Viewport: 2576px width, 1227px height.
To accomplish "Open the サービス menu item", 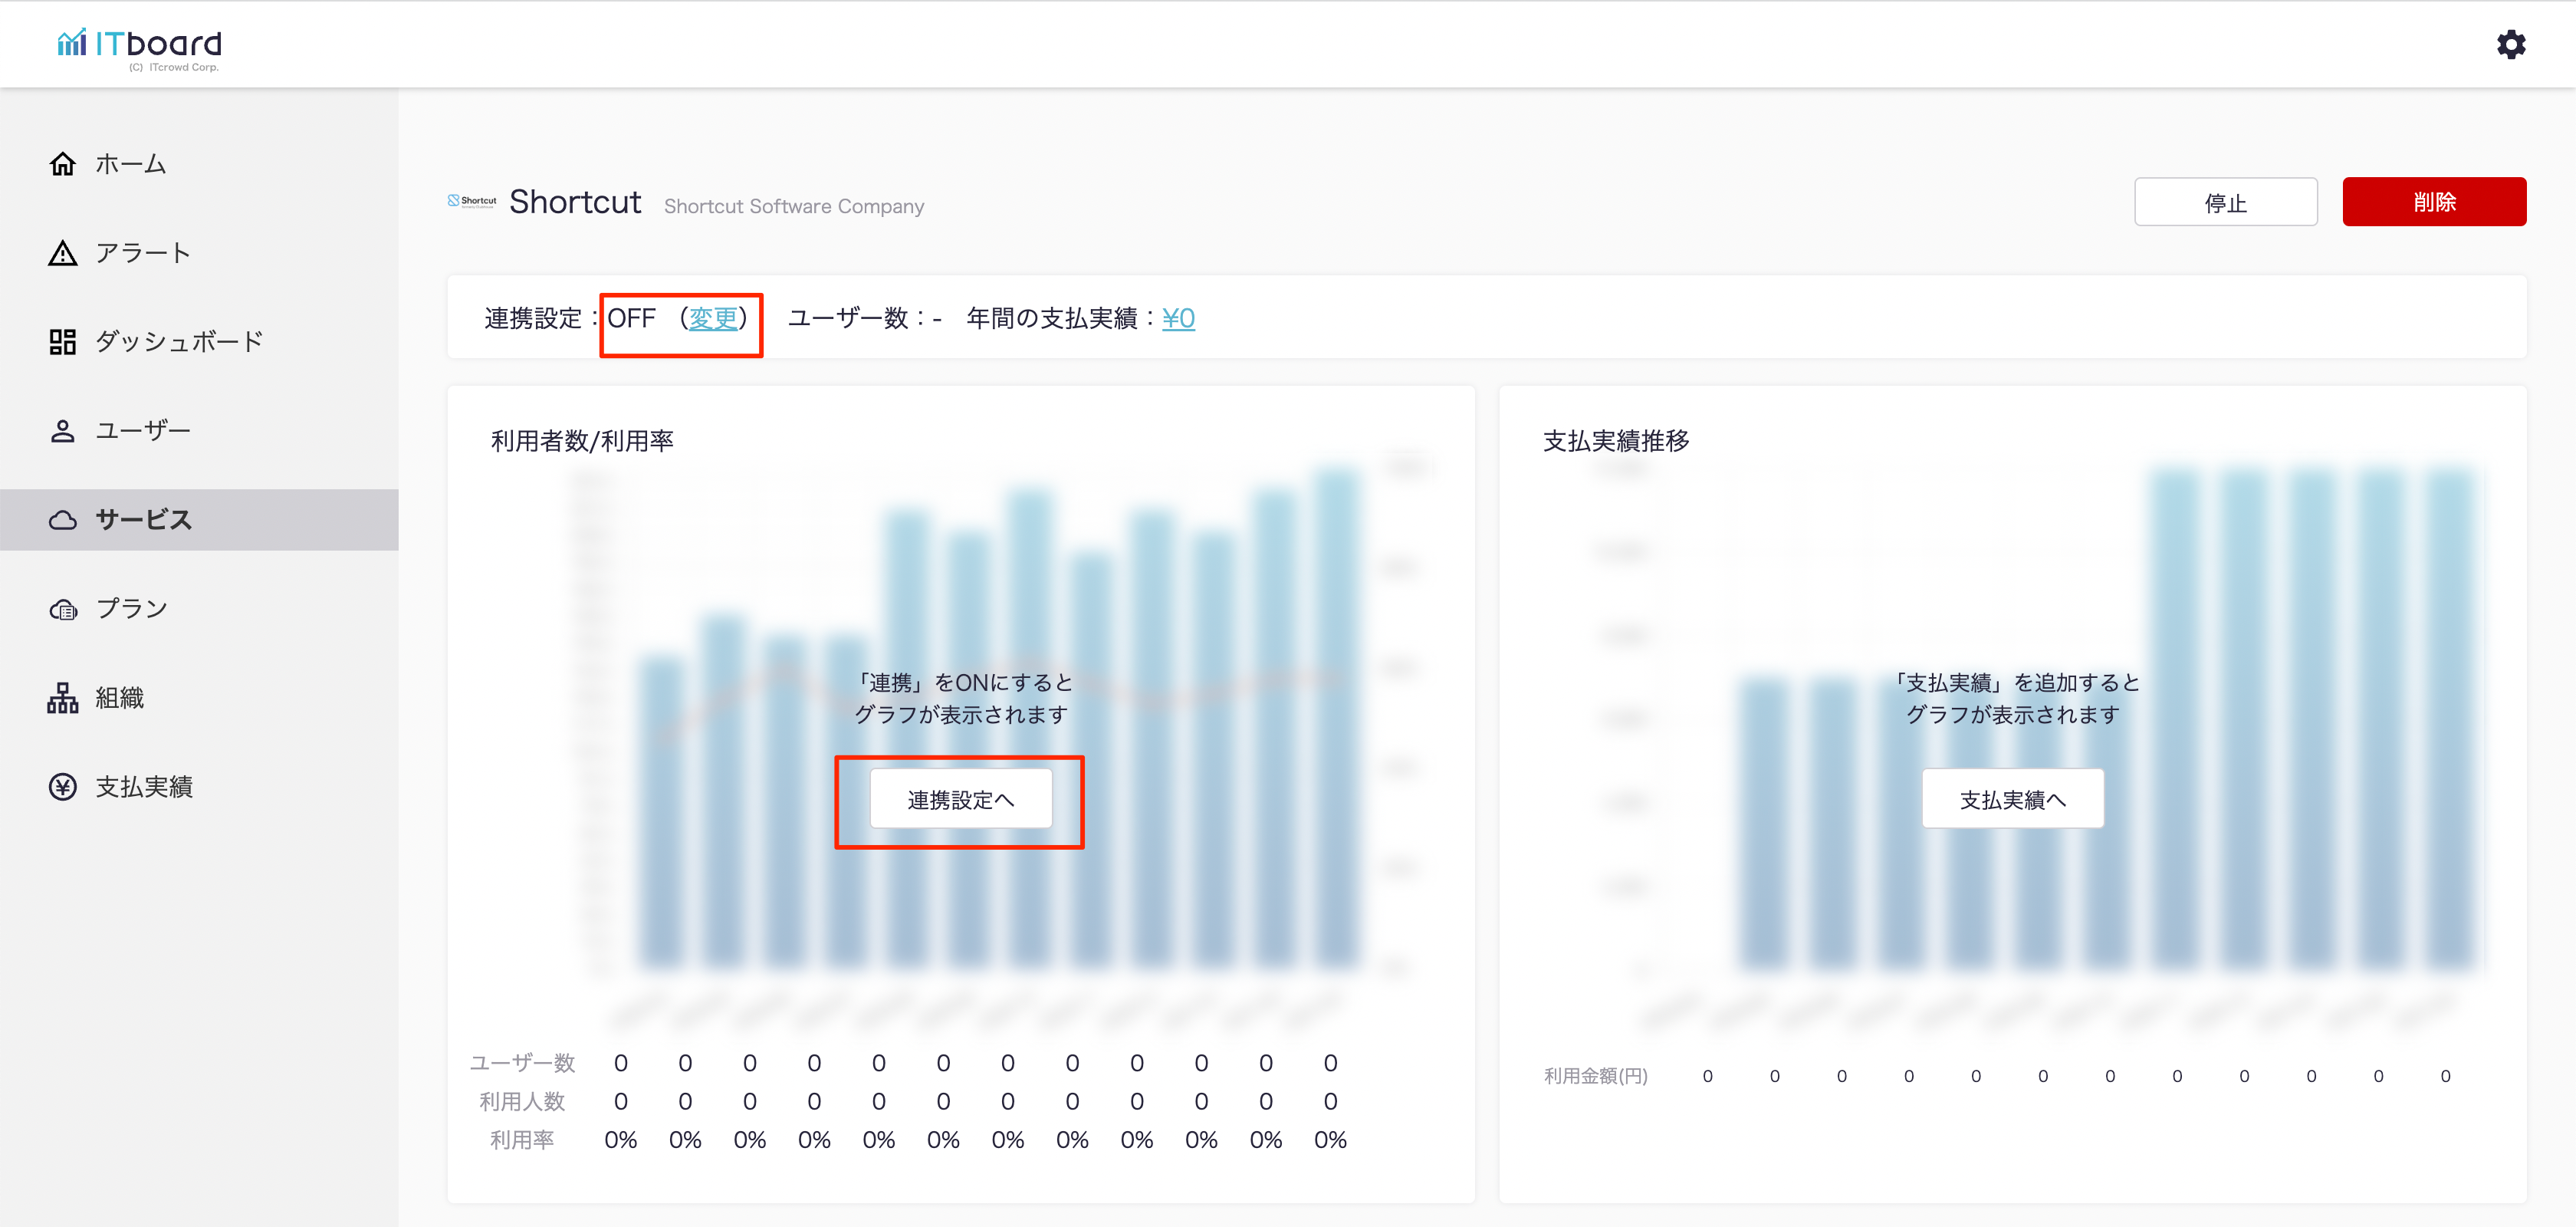I will click(143, 520).
